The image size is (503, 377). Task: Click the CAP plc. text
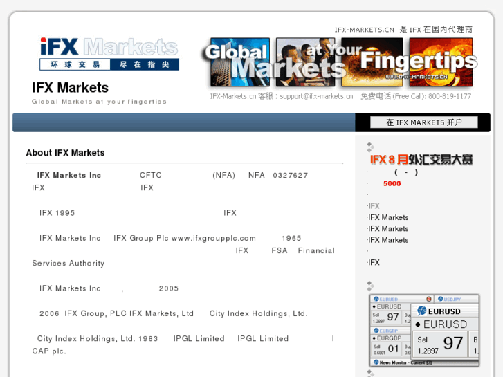49,351
